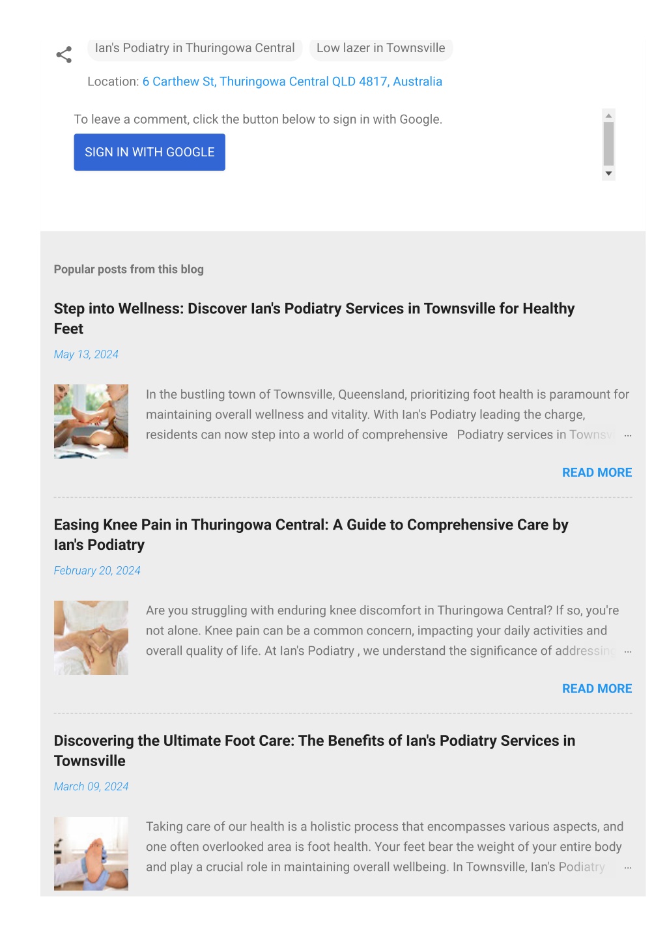The width and height of the screenshot is (667, 944).
Task: Open the 6 Carthew St location link
Action: tap(292, 81)
